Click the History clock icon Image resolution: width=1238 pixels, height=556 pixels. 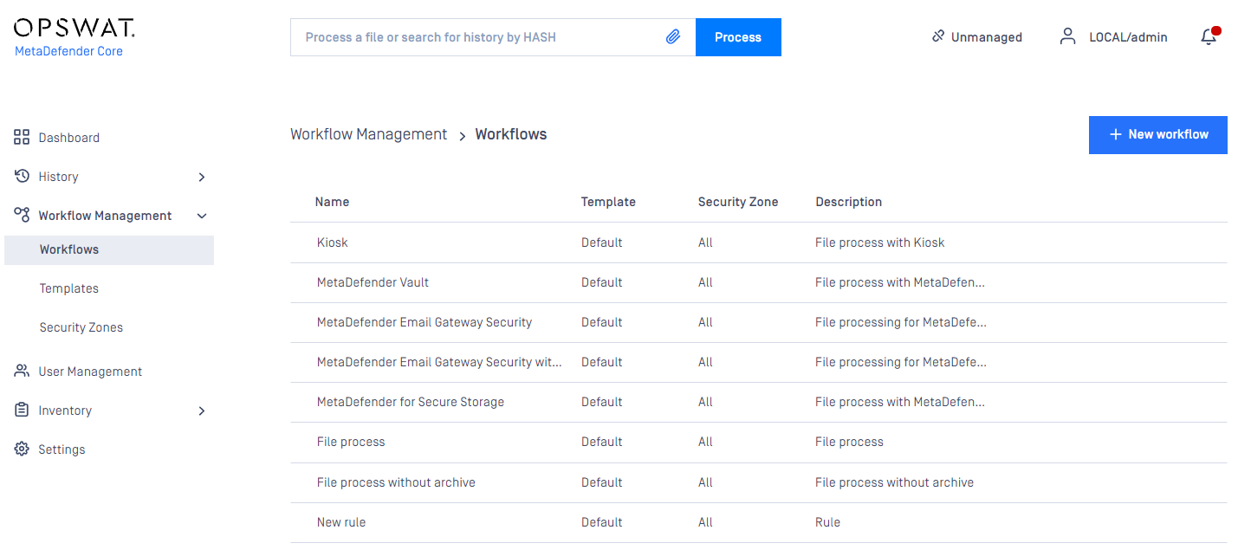tap(22, 176)
